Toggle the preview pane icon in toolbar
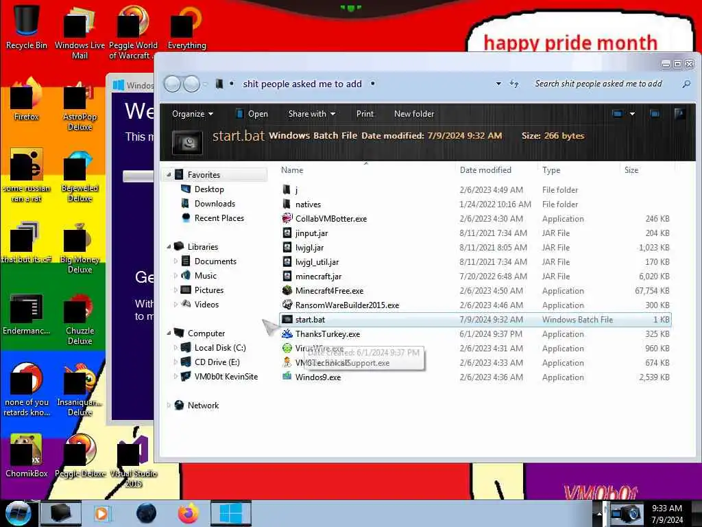The width and height of the screenshot is (702, 527). pos(655,114)
